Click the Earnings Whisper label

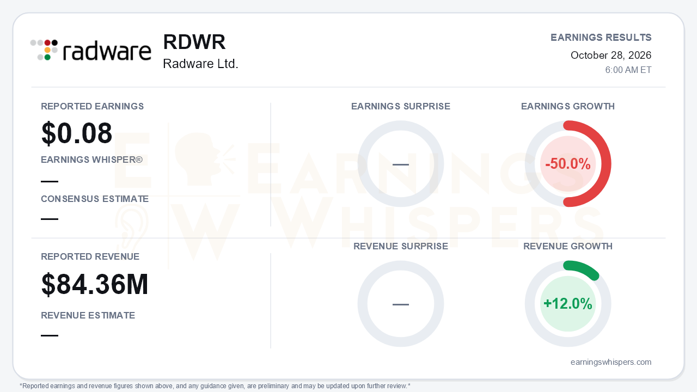tap(92, 160)
